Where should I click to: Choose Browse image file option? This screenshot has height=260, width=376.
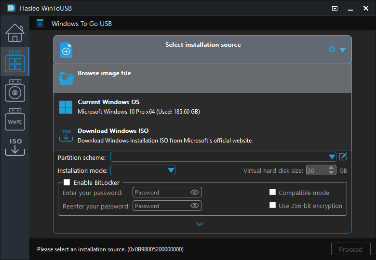tap(202, 78)
